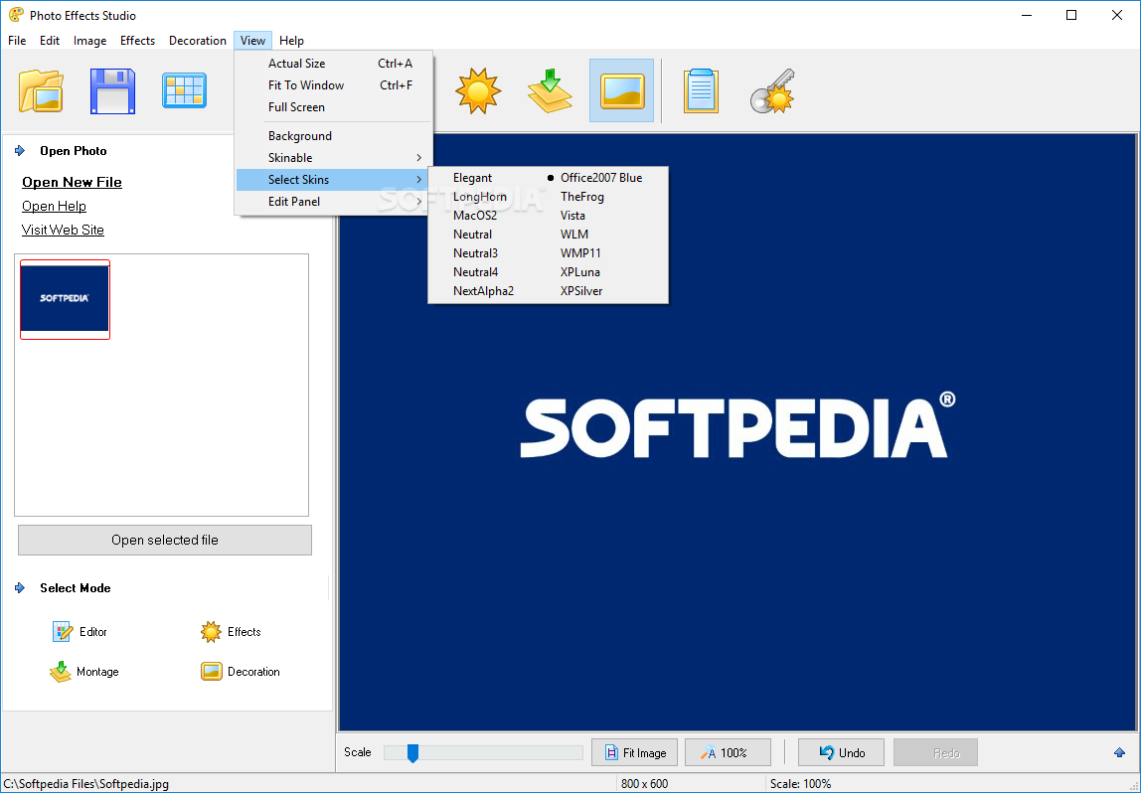Select the Montage layers toolbar icon

pyautogui.click(x=550, y=91)
